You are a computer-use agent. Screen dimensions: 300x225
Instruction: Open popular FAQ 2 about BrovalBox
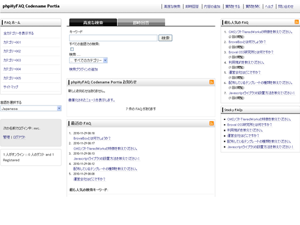(247, 42)
